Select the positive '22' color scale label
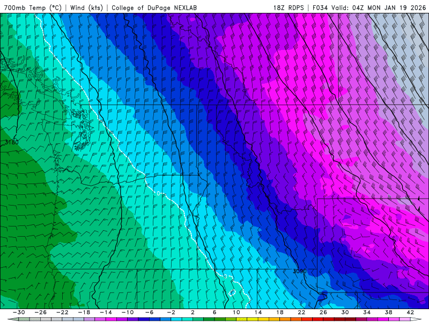The image size is (429, 322). (x=301, y=312)
